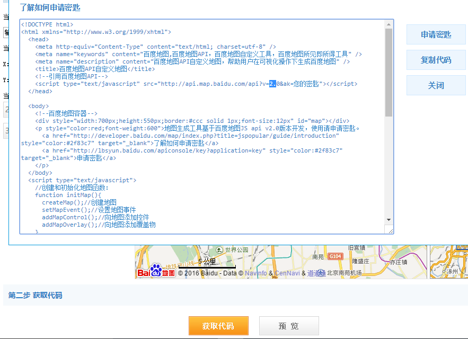
Task: Click the code box vertical scrollbar thumb
Action: point(388,72)
